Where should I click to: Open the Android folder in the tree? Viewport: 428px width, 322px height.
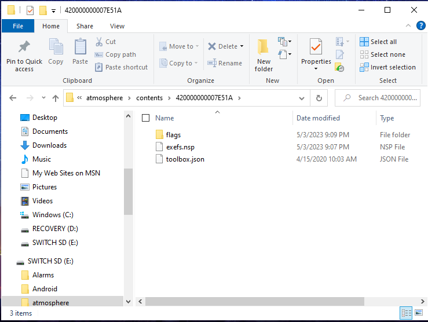coord(45,289)
